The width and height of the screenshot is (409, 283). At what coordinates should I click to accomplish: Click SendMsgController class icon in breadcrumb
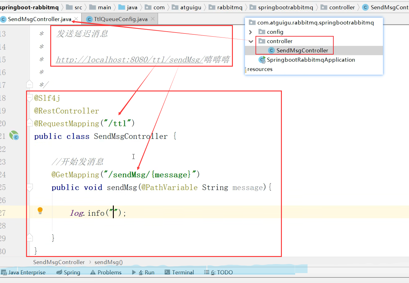[x=366, y=7]
